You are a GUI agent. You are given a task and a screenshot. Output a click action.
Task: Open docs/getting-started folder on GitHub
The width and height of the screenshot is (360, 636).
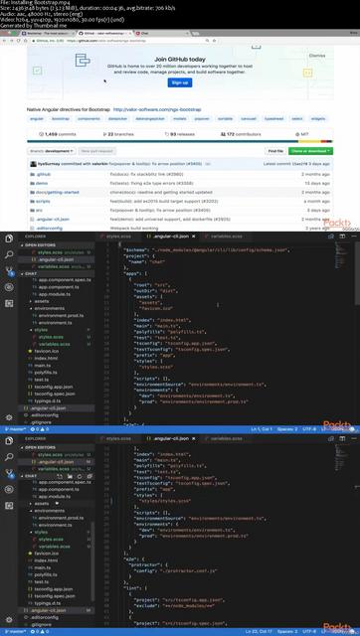(58, 192)
